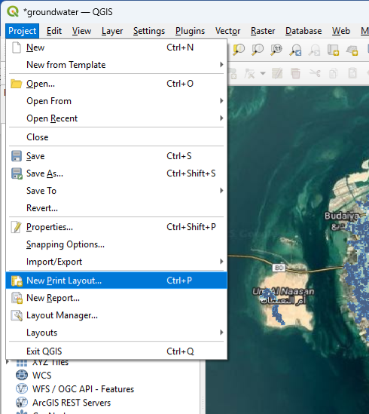Open the vertex tool dropdown arrow
The image size is (369, 414).
click(x=263, y=73)
